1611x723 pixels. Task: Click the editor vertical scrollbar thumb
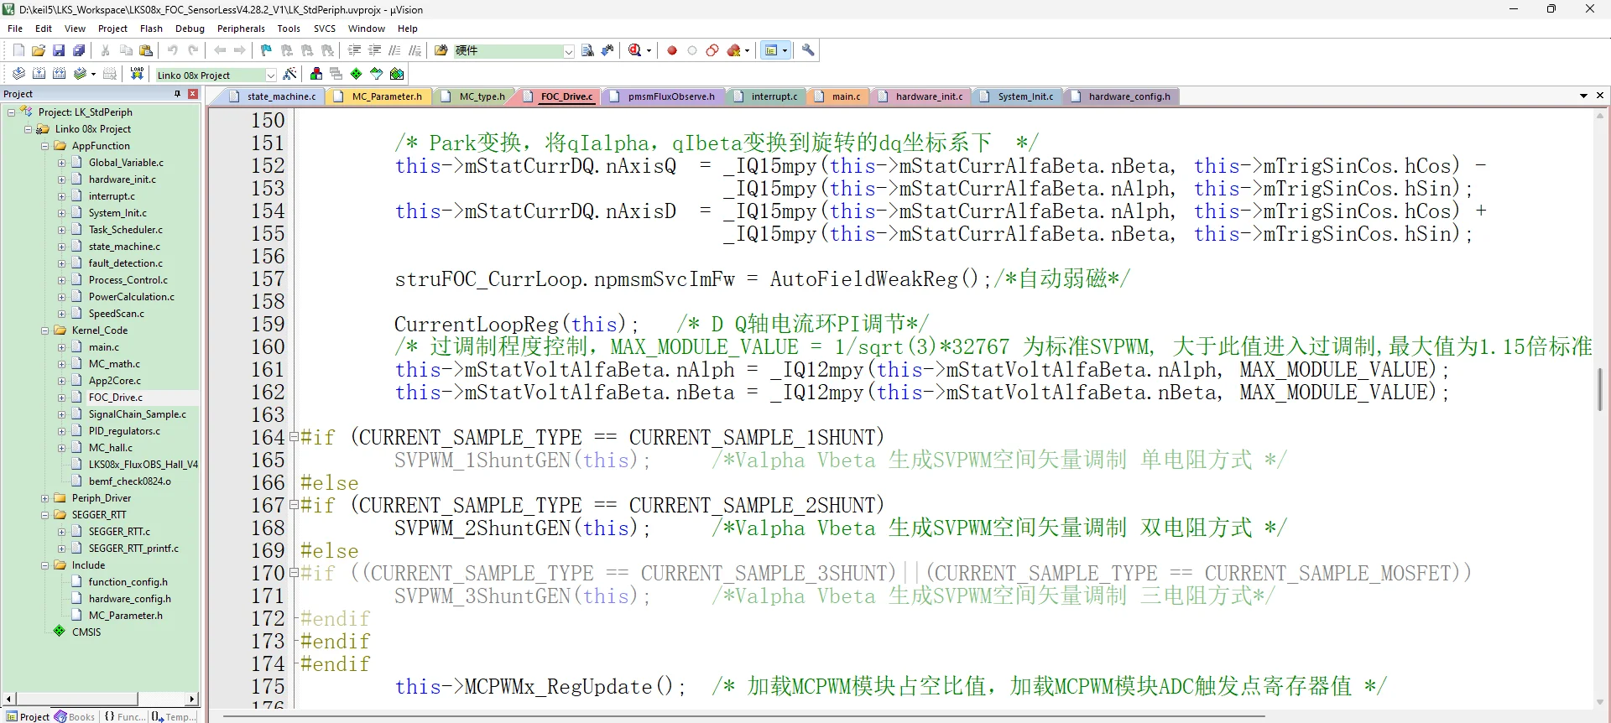(1600, 389)
